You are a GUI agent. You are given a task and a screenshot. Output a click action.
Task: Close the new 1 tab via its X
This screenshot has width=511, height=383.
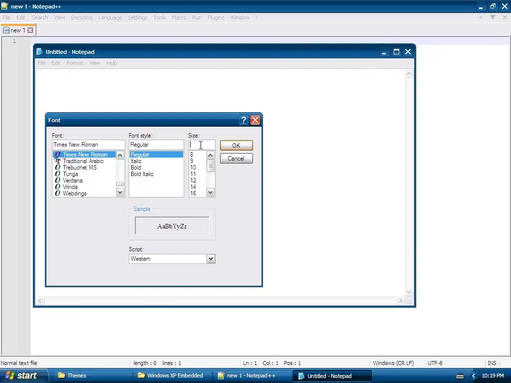tap(30, 30)
